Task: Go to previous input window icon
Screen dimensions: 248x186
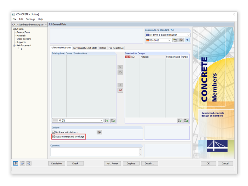Action: tap(23, 163)
